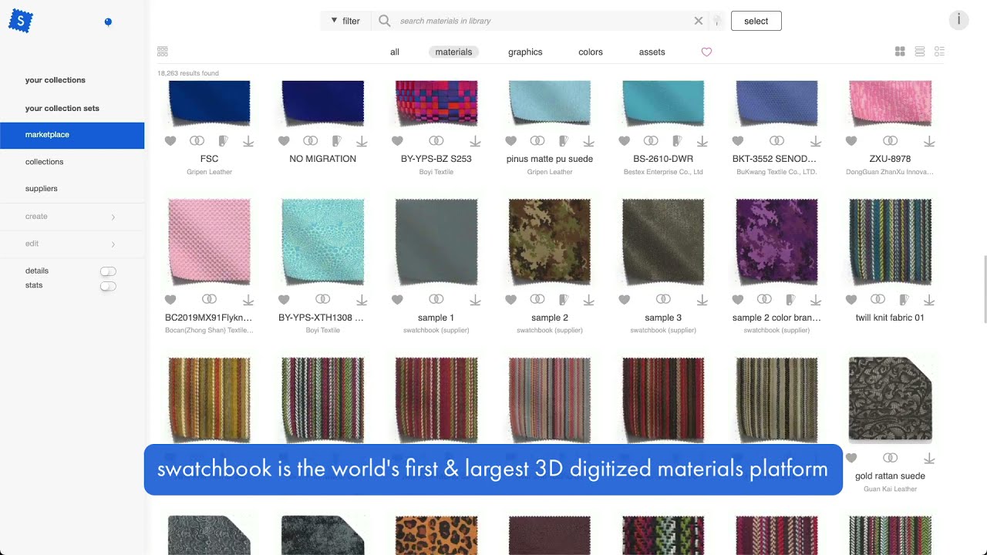Open the pink BC2019MX91Flykn swatch thumbnail

tap(209, 241)
